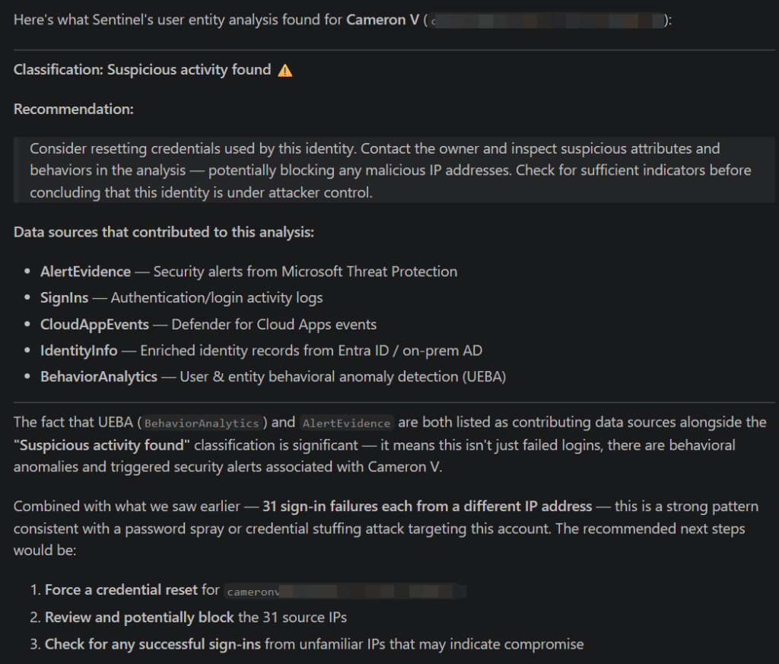Select the SignIns bullet item
Viewport: 779px width, 664px height.
(182, 298)
